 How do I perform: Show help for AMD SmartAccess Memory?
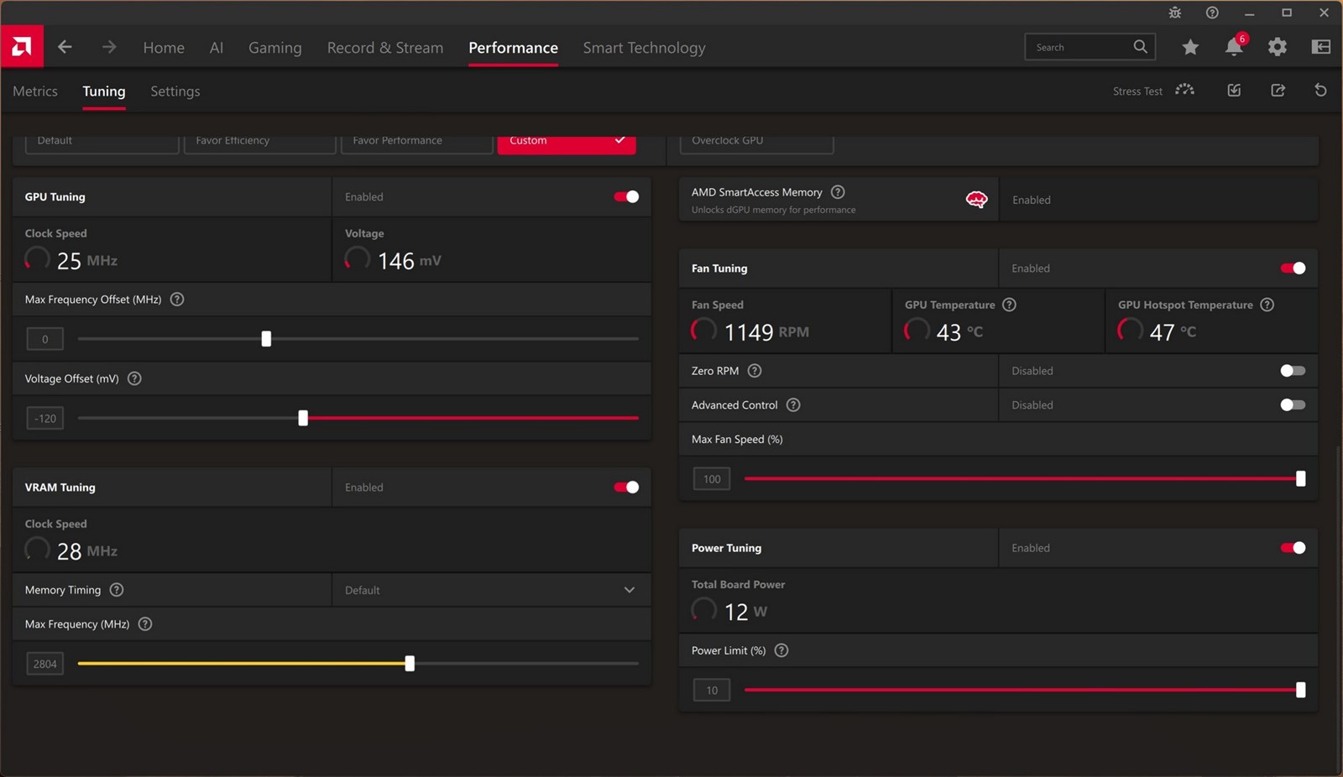pyautogui.click(x=838, y=192)
